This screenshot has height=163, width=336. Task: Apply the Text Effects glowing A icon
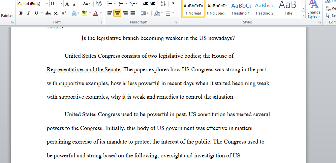point(74,13)
